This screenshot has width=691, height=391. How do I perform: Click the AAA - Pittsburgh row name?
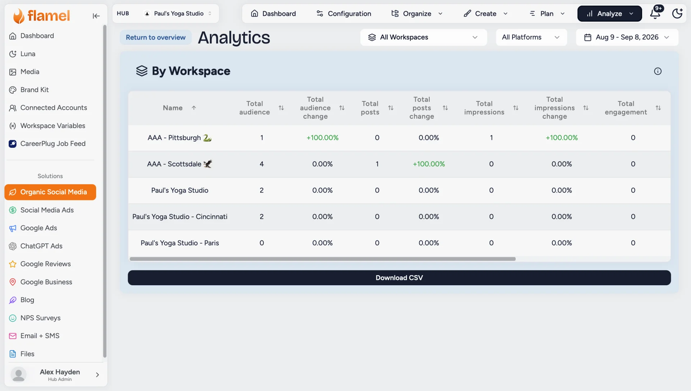pos(179,138)
